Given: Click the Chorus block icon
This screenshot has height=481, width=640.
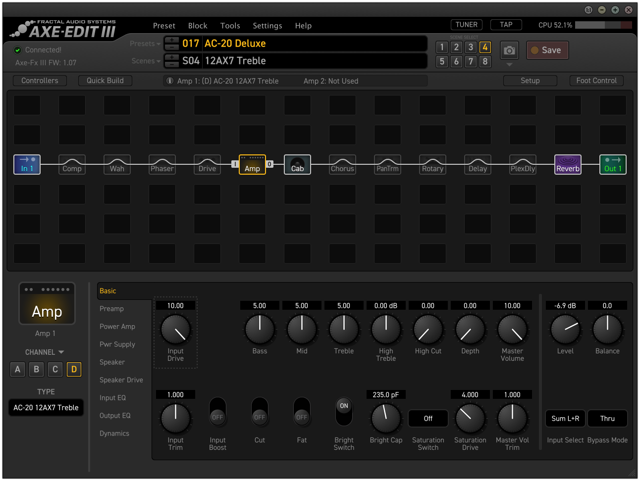Looking at the screenshot, I should [x=342, y=164].
